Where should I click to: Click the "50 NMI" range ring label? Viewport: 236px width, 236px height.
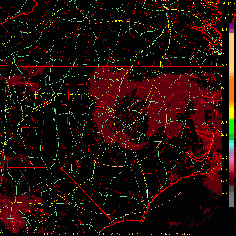[x=118, y=69]
